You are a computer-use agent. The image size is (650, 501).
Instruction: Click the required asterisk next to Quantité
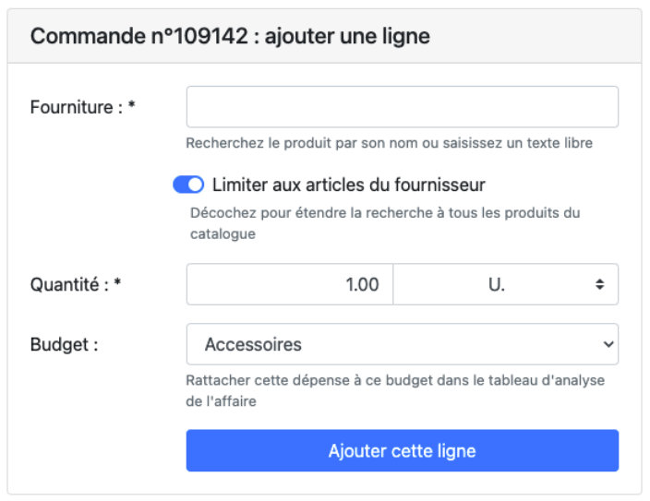[x=117, y=283]
